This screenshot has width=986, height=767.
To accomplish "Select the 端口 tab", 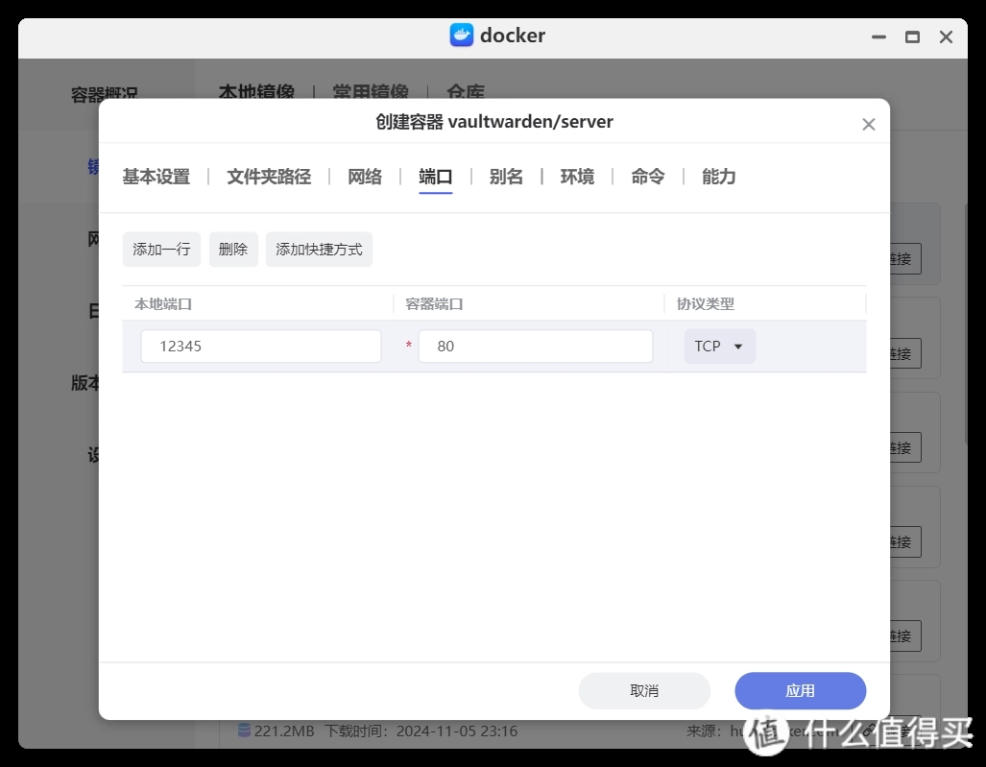I will [435, 177].
